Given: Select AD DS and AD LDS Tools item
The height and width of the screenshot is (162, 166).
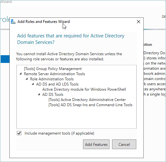Looking at the screenshot, I should tap(57, 84).
